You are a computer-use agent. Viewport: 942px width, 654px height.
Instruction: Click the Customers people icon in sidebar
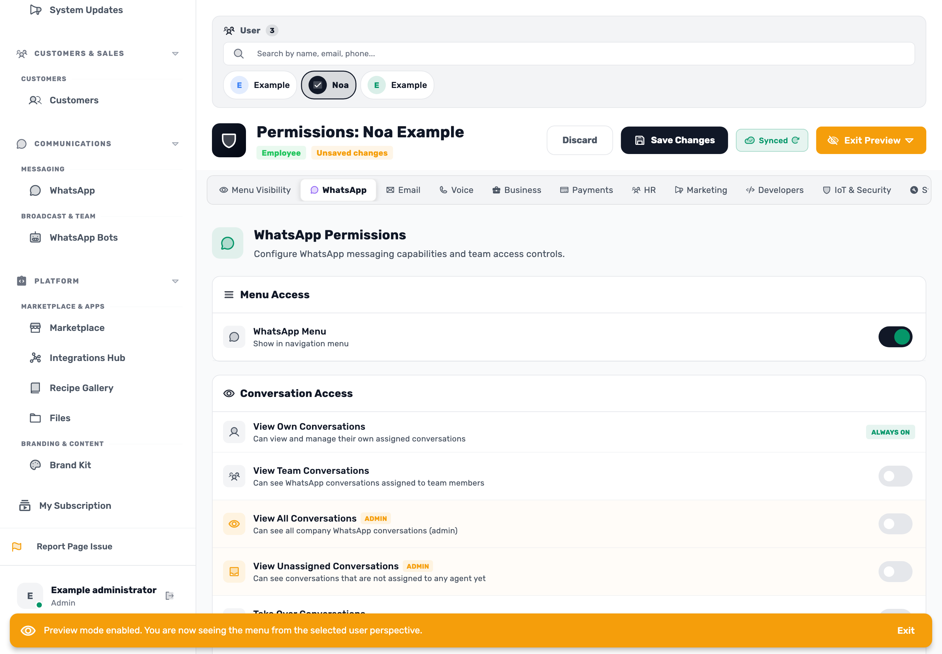pyautogui.click(x=35, y=100)
